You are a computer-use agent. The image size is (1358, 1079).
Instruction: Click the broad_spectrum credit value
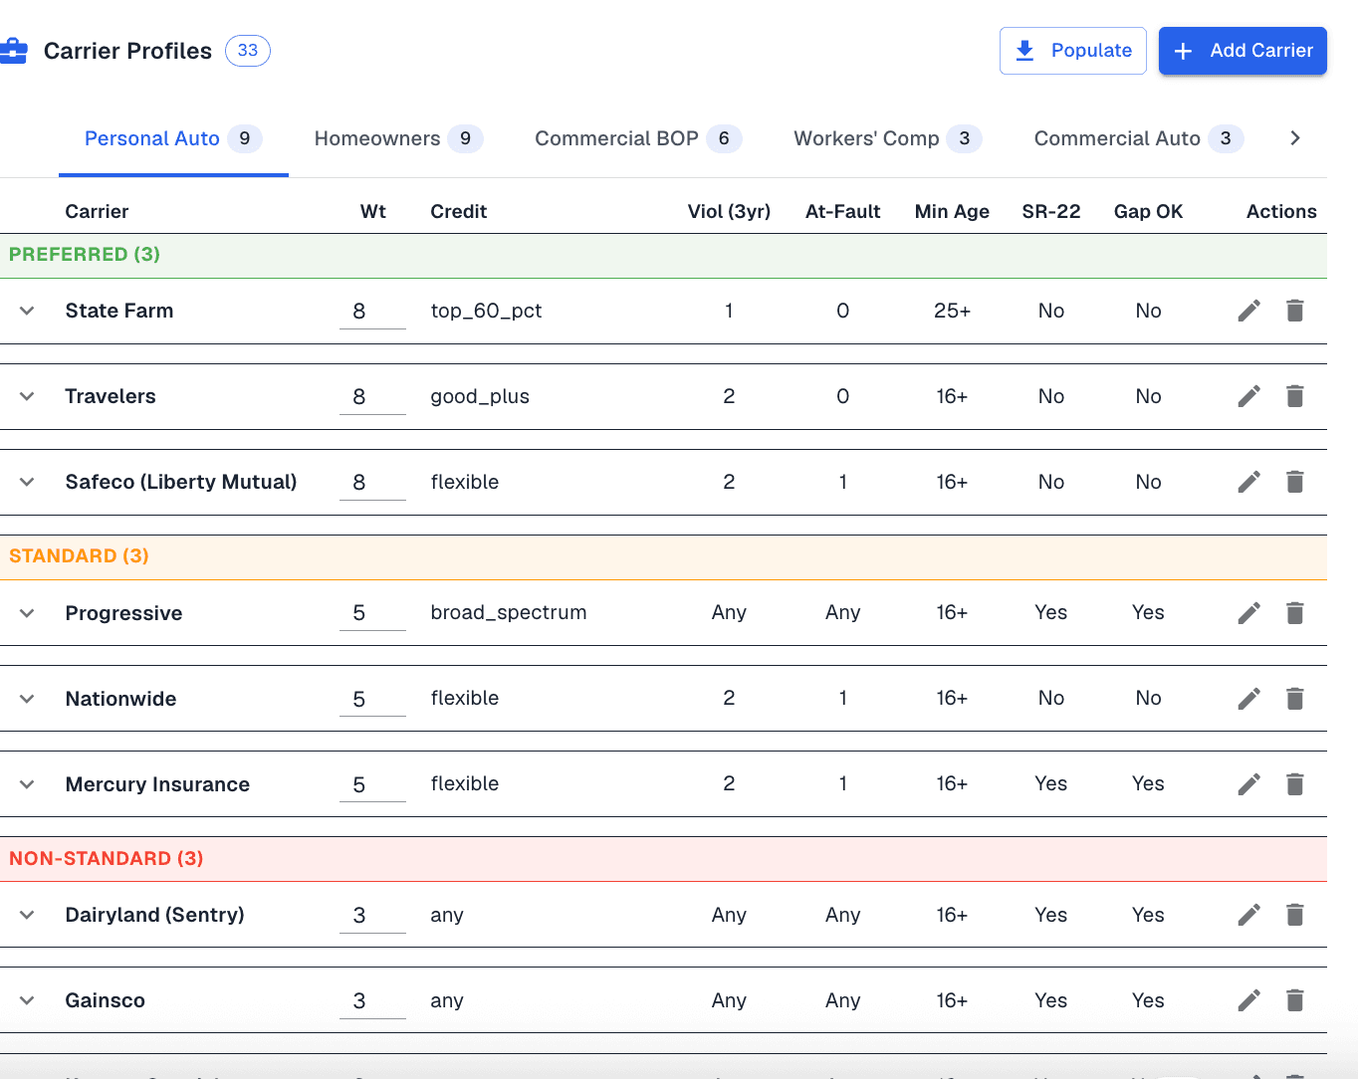tap(509, 612)
